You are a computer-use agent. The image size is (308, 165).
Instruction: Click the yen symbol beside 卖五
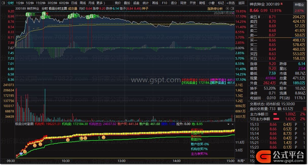[x=259, y=17]
